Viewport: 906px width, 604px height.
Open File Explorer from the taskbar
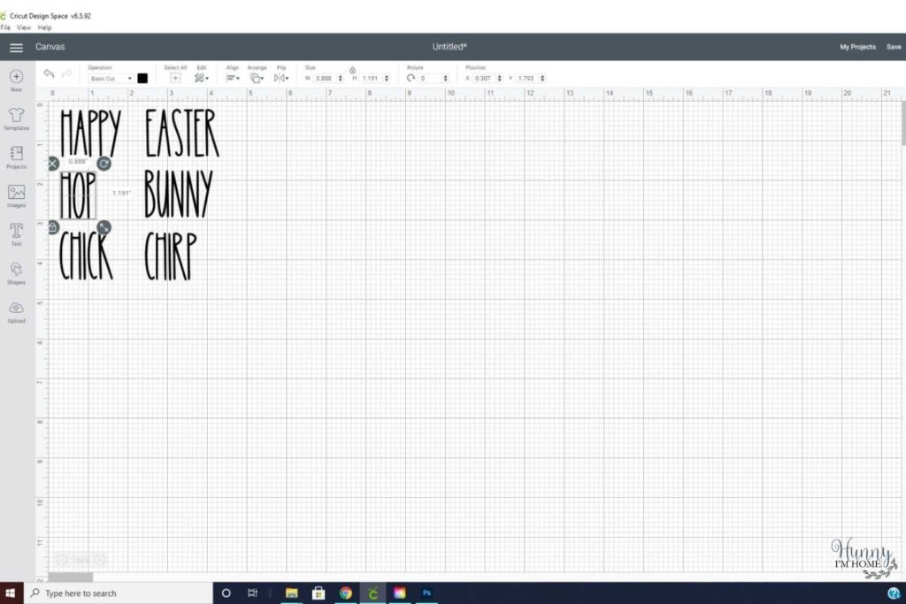pos(291,593)
